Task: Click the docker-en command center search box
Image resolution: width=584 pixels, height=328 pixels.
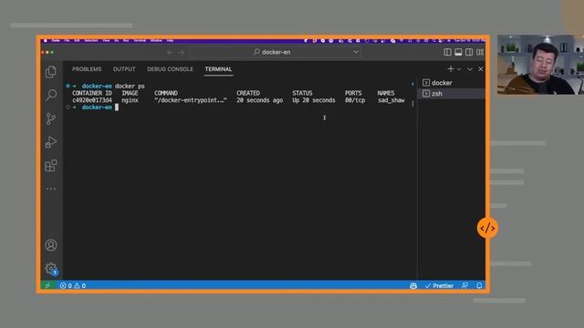Action: pos(276,52)
